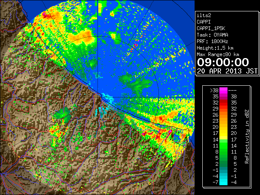Pick the magenta swatch beside '>38'

tap(223, 91)
